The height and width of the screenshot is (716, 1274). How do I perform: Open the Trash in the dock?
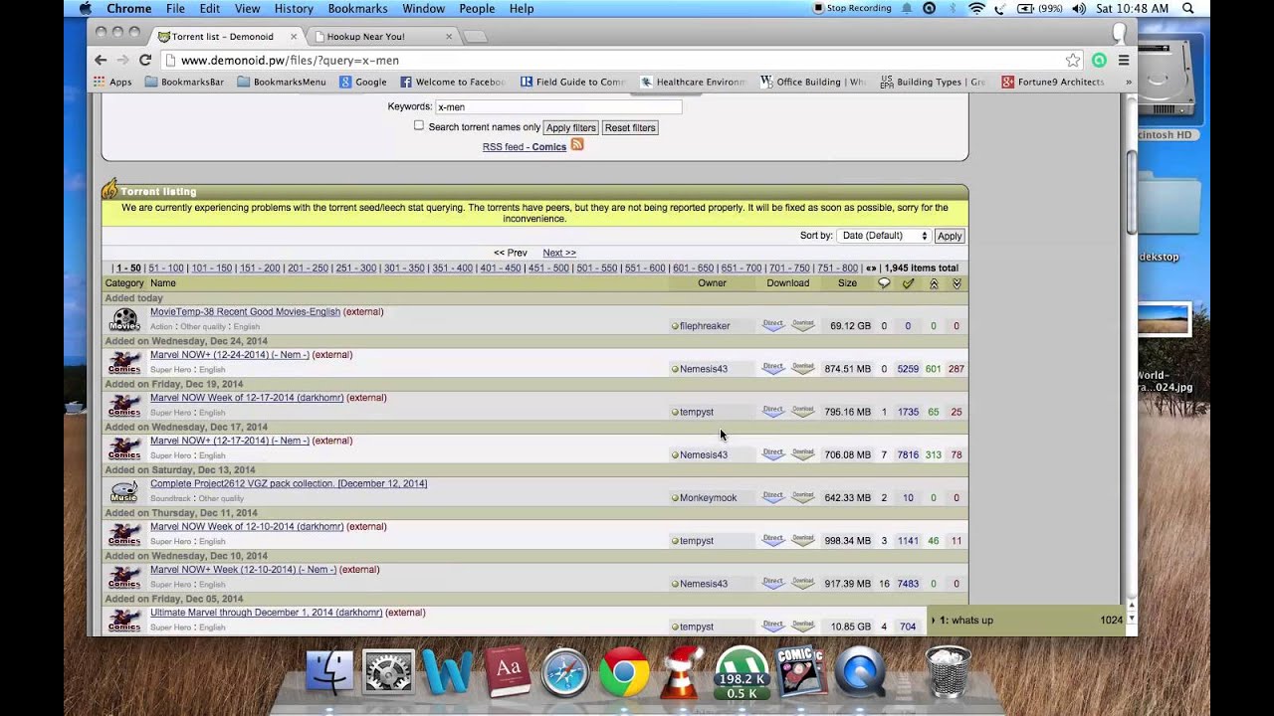948,673
